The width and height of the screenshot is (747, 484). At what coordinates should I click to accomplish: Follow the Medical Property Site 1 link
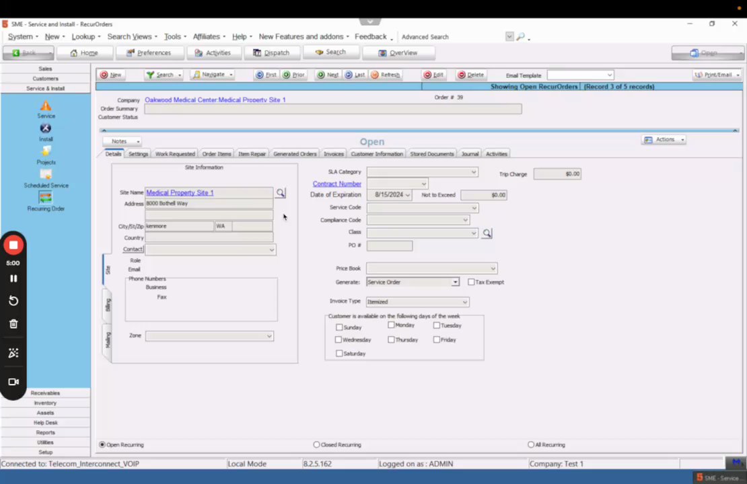click(180, 193)
